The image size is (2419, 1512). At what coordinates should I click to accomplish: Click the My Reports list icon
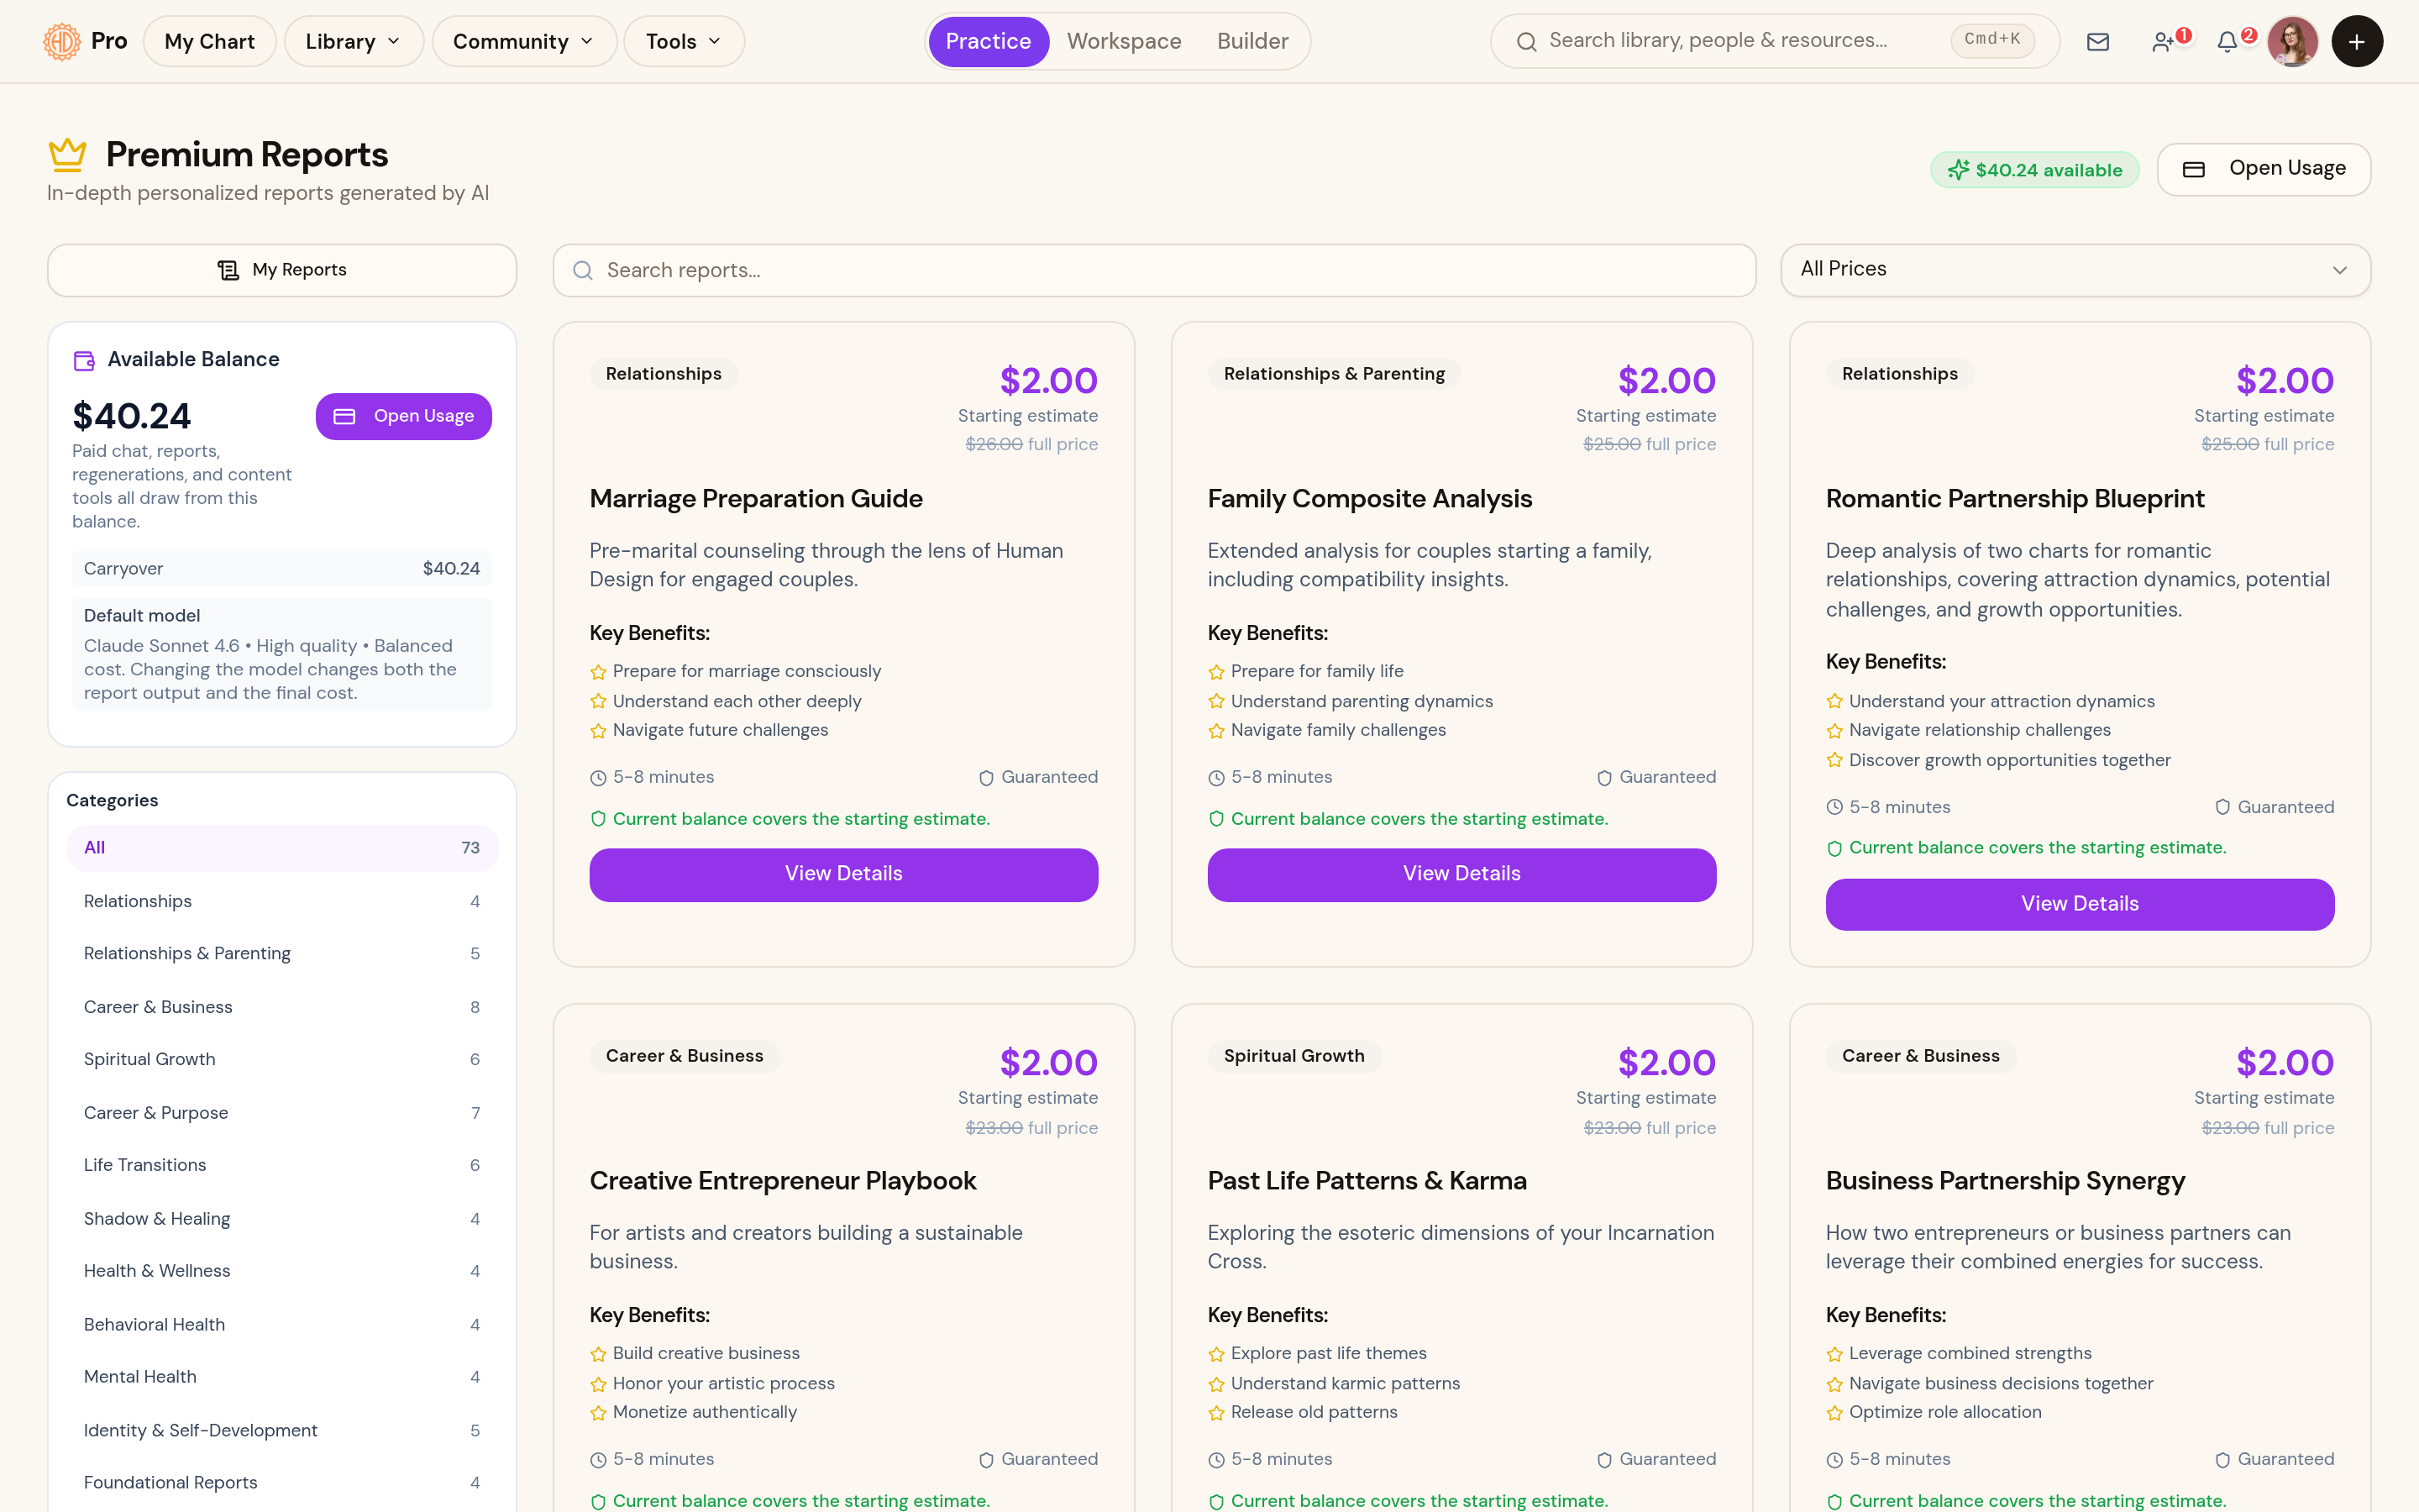pos(228,270)
